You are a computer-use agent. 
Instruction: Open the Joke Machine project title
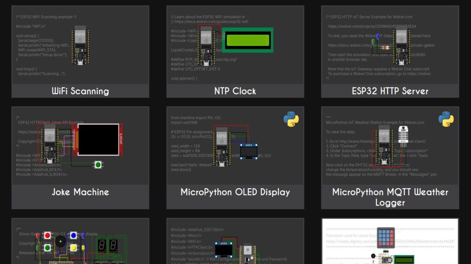point(80,192)
